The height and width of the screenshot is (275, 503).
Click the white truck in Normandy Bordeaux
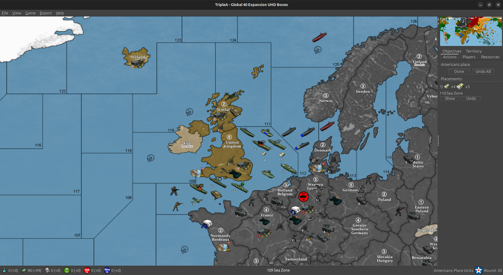(207, 224)
